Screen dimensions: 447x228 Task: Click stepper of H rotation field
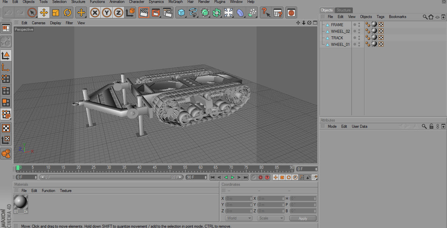(x=315, y=199)
